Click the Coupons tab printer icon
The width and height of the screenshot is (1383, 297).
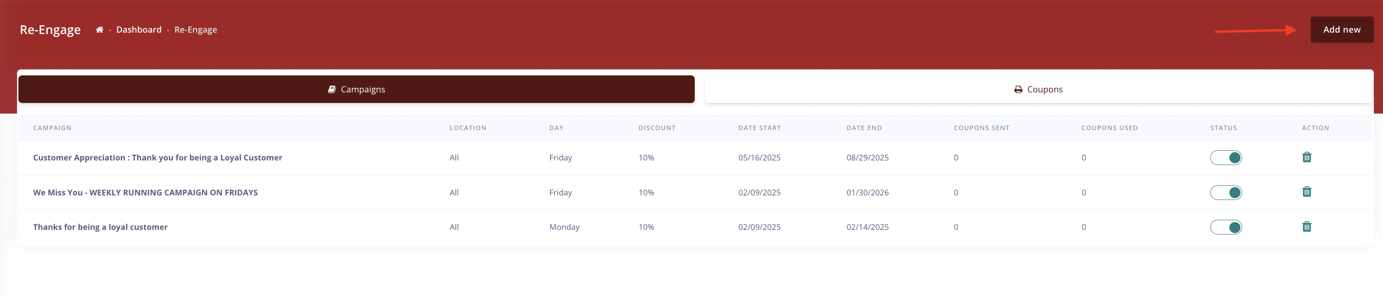pos(1018,90)
